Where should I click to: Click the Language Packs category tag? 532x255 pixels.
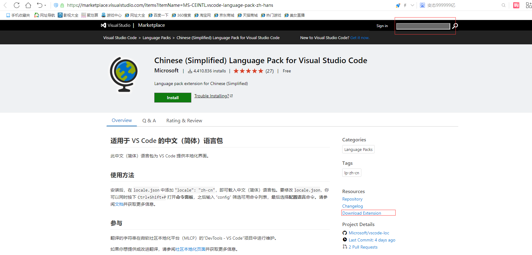click(x=358, y=149)
